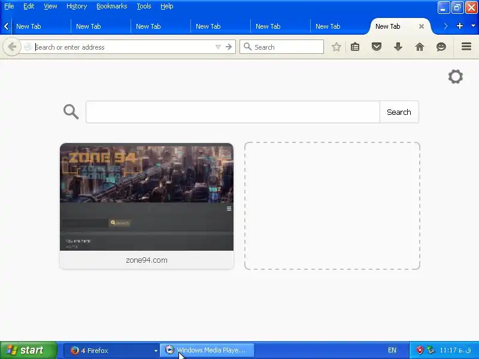The height and width of the screenshot is (359, 479).
Task: Switch to the second New Tab
Action: pos(101,26)
